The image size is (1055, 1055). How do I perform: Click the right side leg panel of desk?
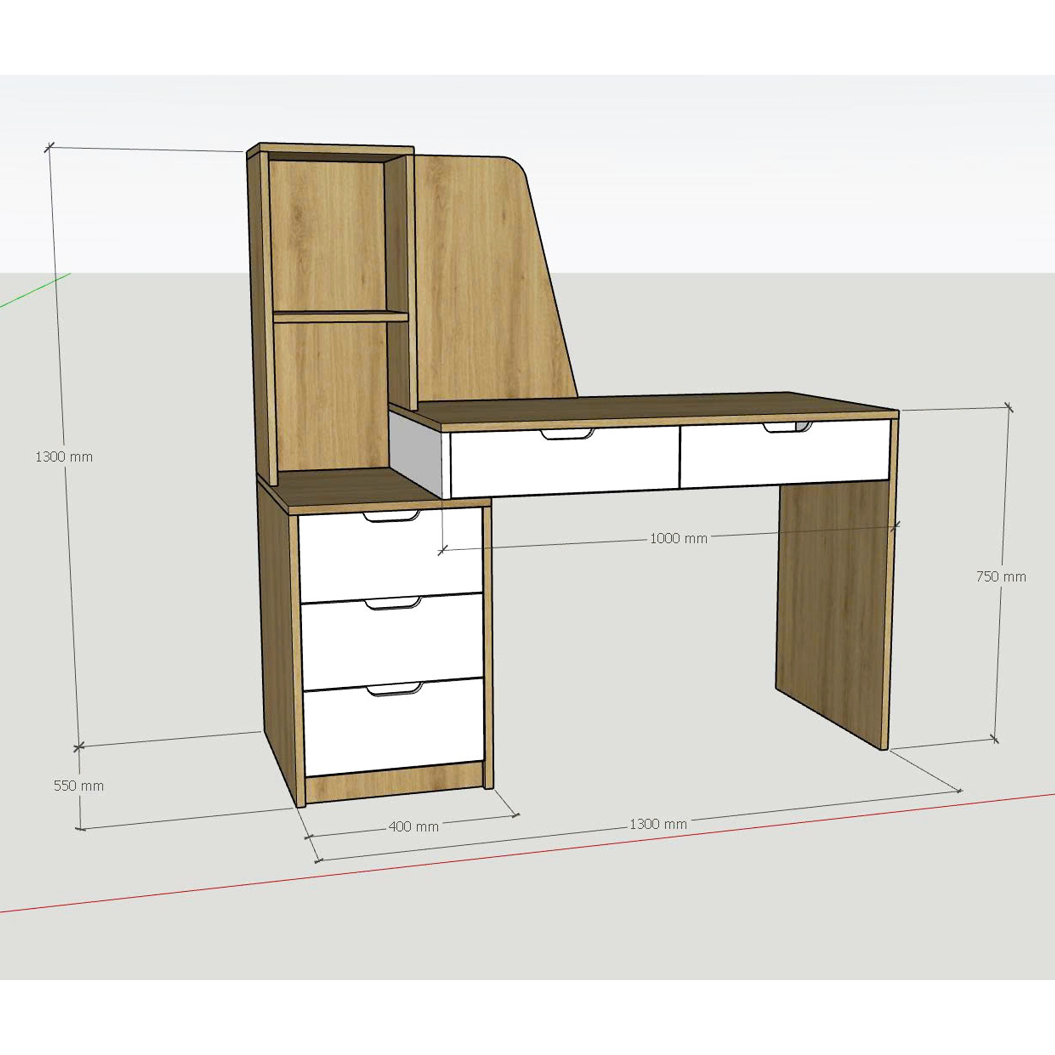point(834,611)
